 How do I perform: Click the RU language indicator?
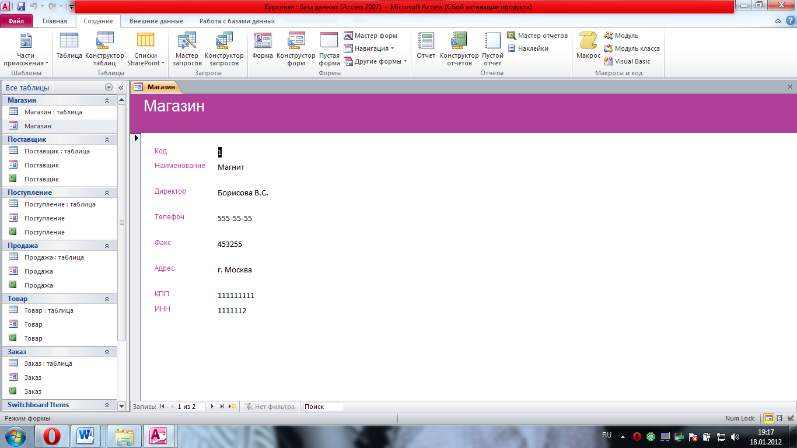(x=607, y=435)
